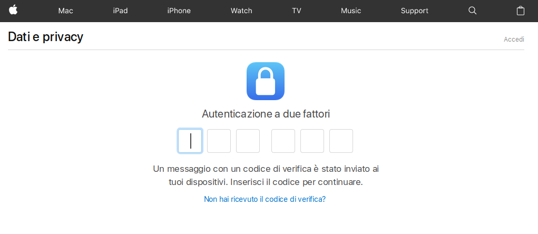Screen dimensions: 538x234
Task: Focus the first verification code box
Action: 190,141
